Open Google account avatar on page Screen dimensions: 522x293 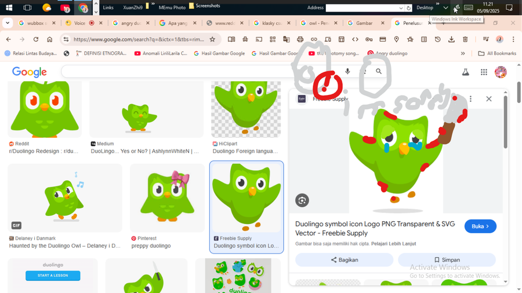[x=501, y=72]
